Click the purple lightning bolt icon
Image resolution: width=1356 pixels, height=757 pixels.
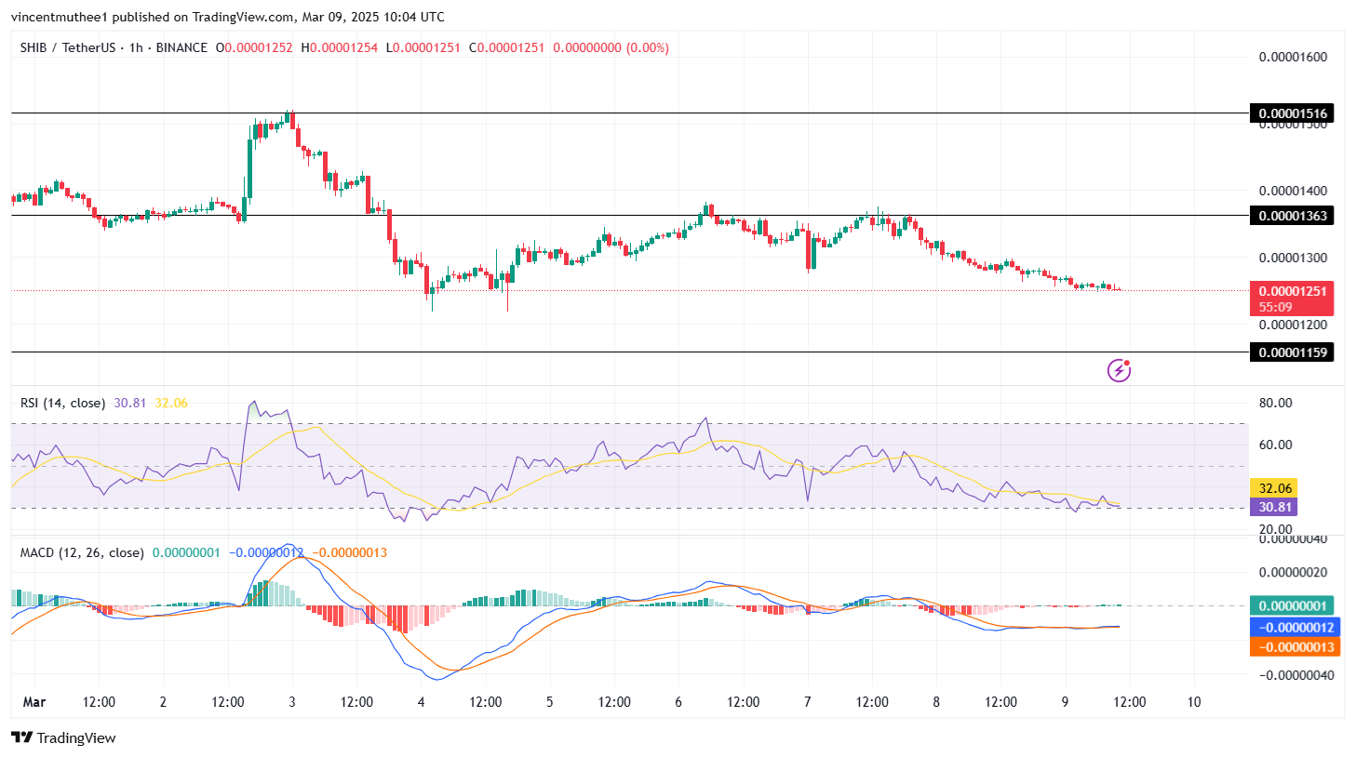click(1119, 371)
